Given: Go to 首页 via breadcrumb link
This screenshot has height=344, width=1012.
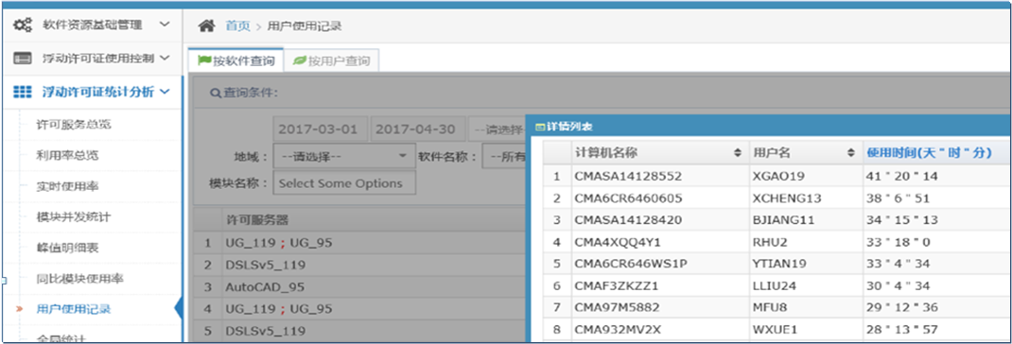Looking at the screenshot, I should 236,26.
